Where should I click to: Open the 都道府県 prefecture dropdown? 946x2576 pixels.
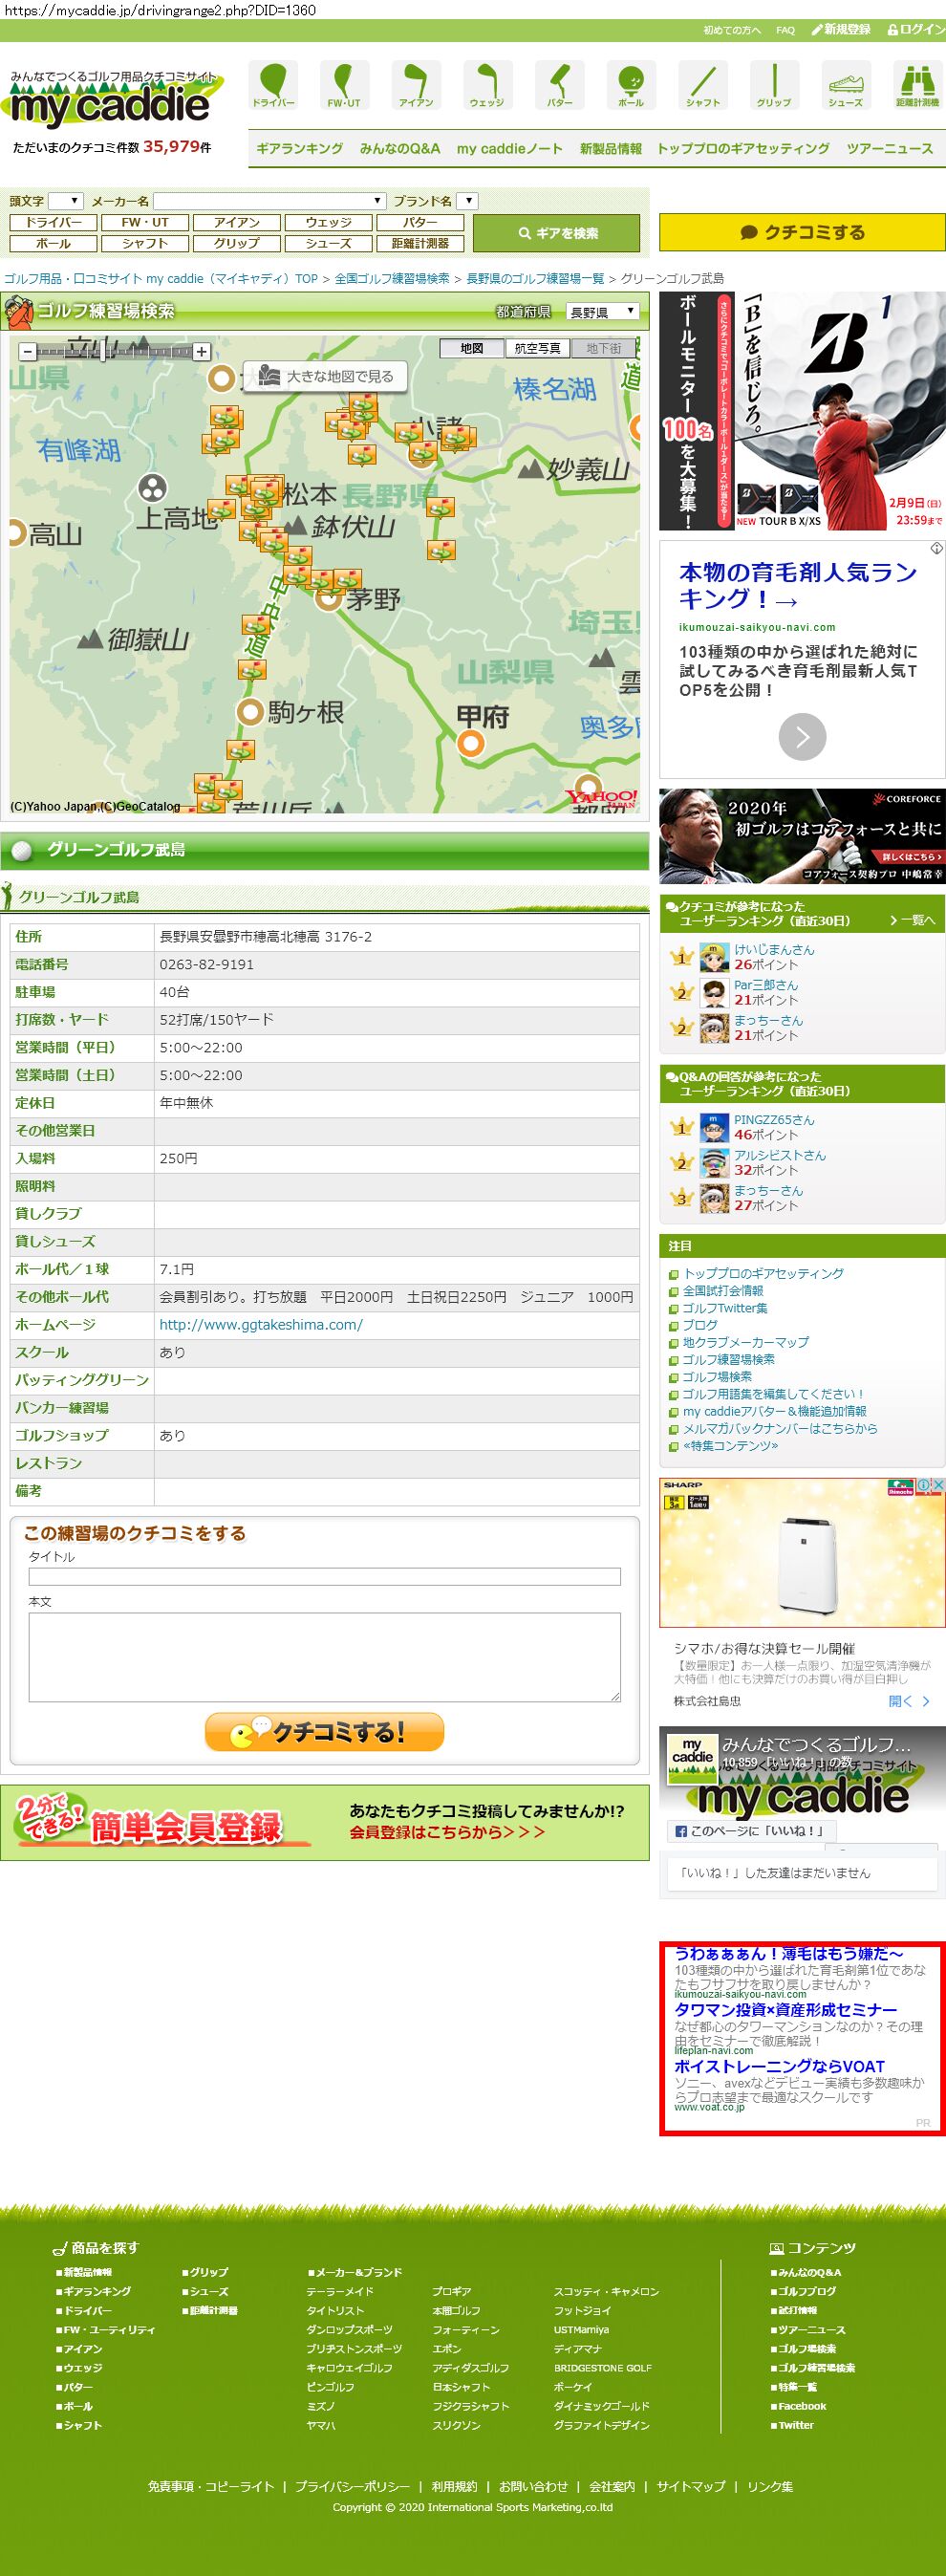point(602,312)
